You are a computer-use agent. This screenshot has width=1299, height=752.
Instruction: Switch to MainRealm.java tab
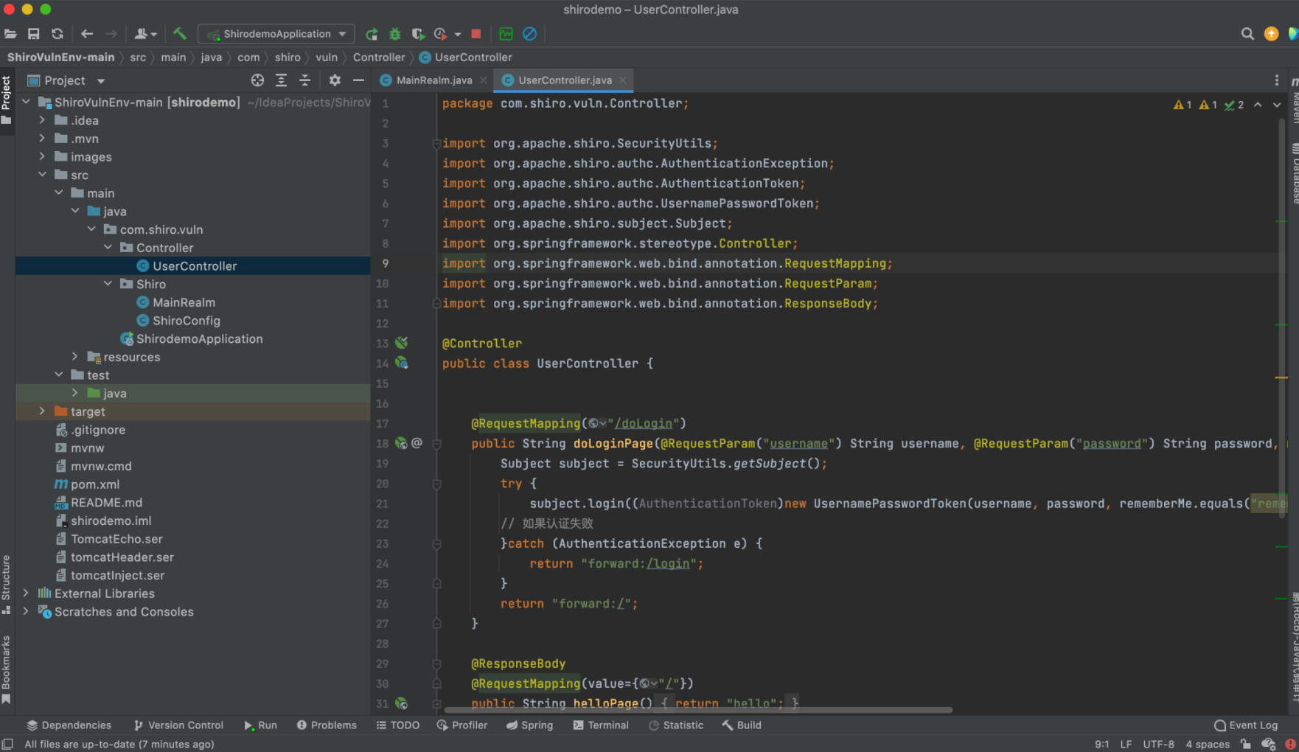(x=427, y=80)
